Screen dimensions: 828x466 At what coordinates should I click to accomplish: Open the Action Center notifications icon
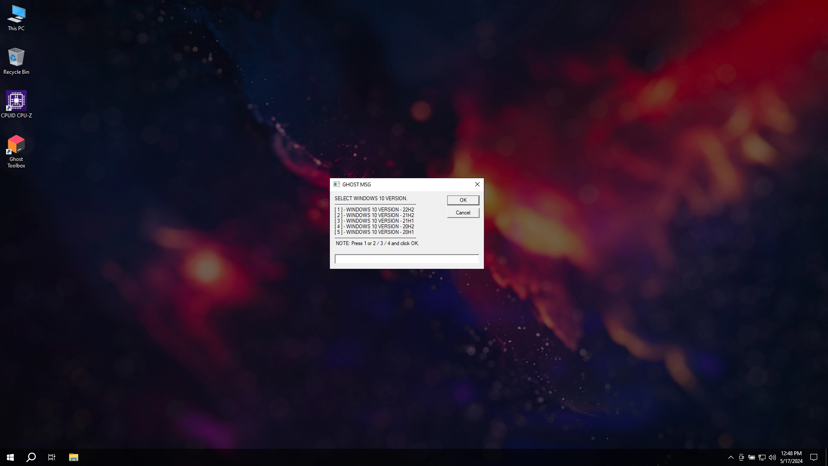[814, 457]
